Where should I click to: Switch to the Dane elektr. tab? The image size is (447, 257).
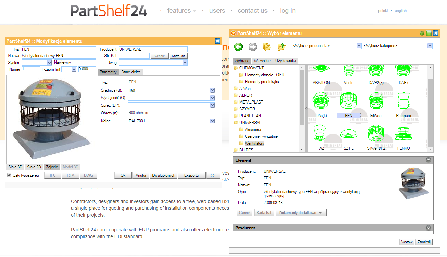coord(132,72)
